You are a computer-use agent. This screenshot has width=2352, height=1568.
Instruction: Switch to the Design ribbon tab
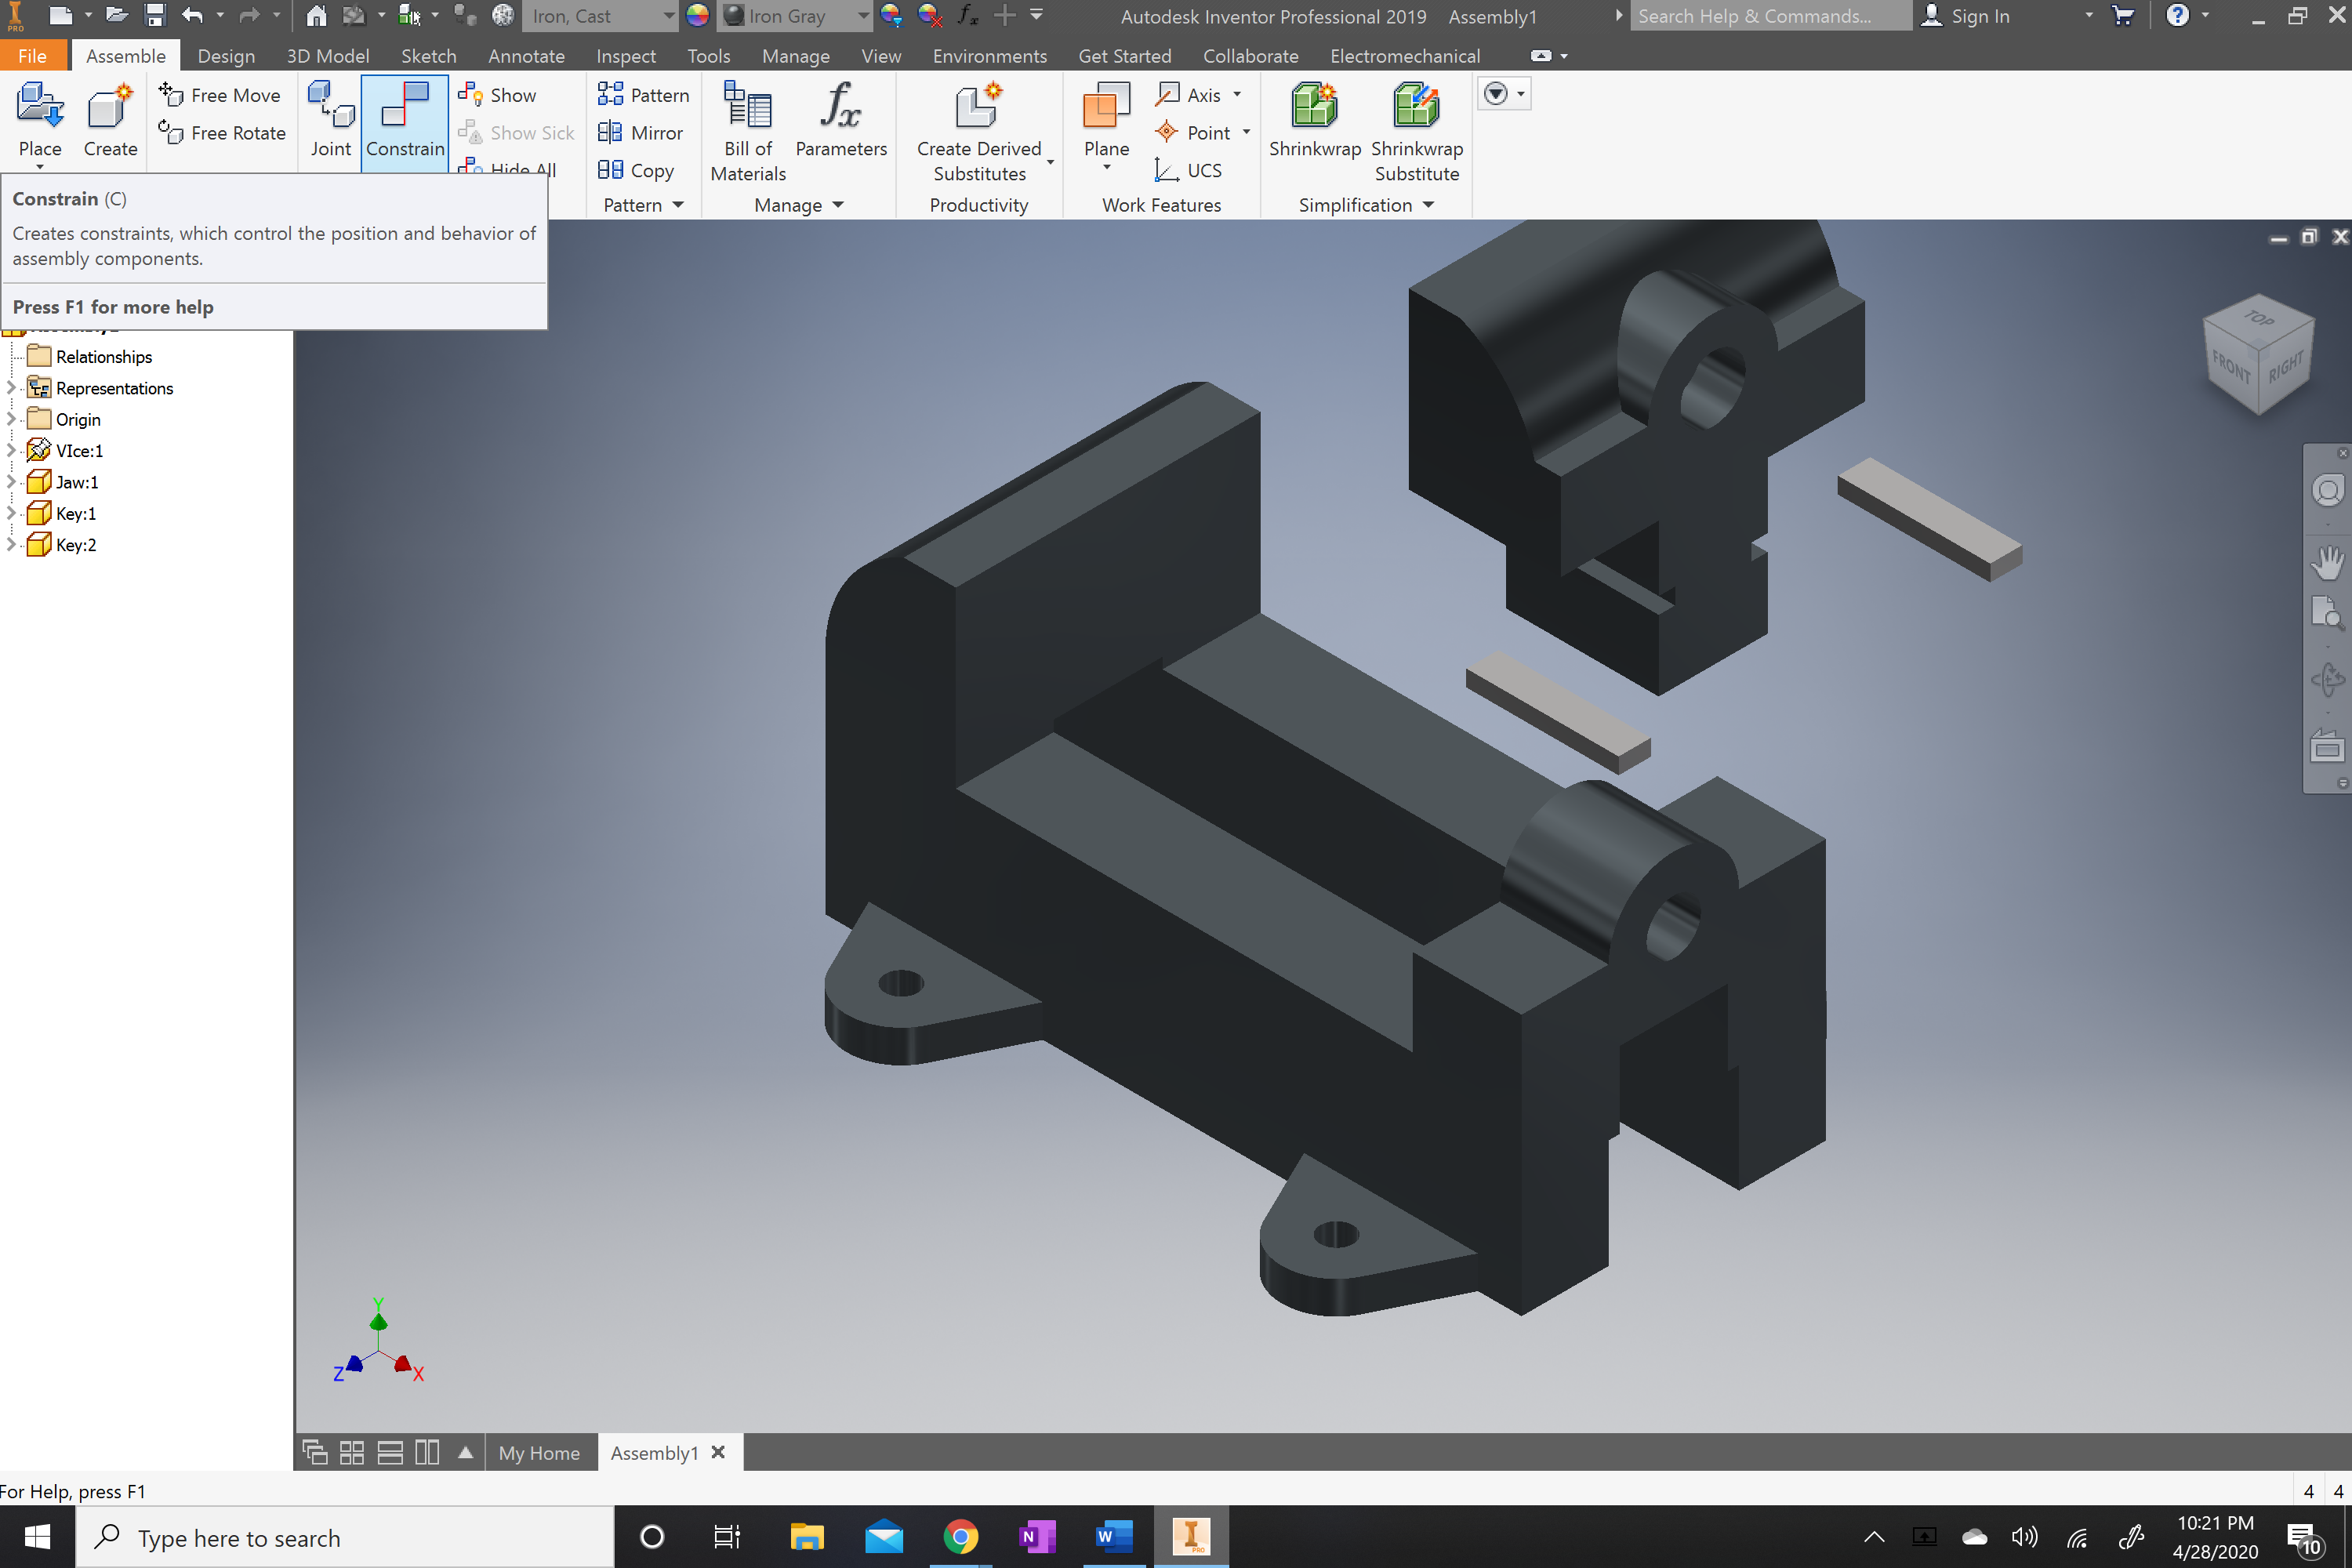tap(226, 56)
